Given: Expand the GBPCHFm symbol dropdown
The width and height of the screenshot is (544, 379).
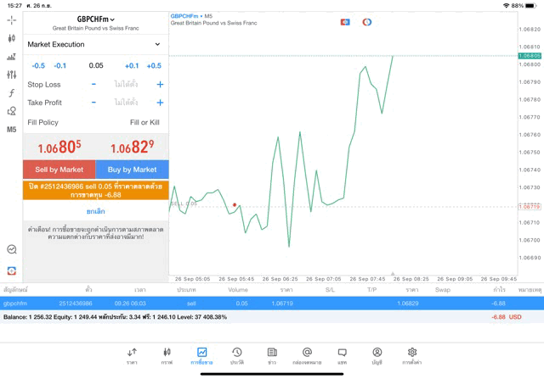Looking at the screenshot, I should tap(95, 19).
